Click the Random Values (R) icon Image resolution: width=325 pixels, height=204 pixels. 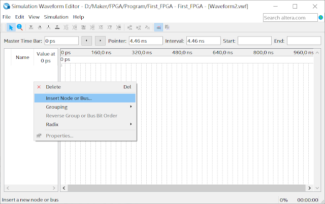point(118,27)
